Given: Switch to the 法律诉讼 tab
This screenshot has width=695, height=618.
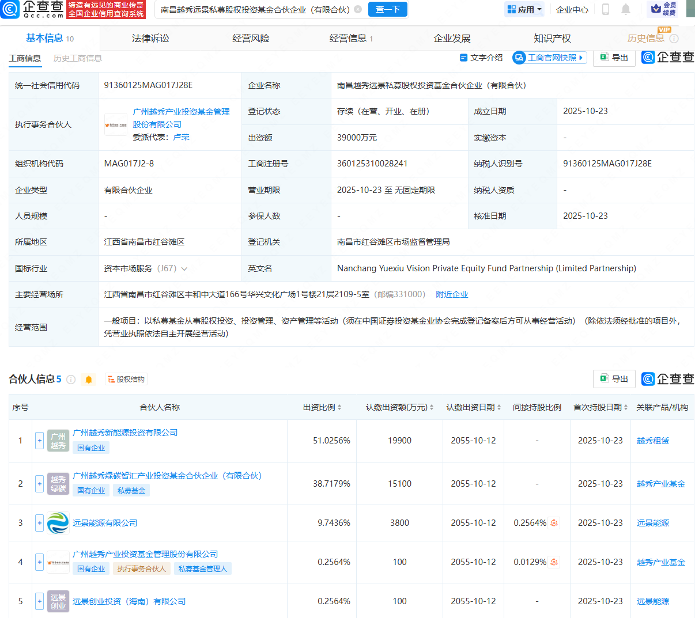Looking at the screenshot, I should [x=150, y=39].
